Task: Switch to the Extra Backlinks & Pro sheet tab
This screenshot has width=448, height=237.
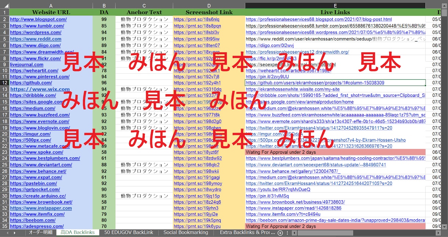Action: [248, 233]
